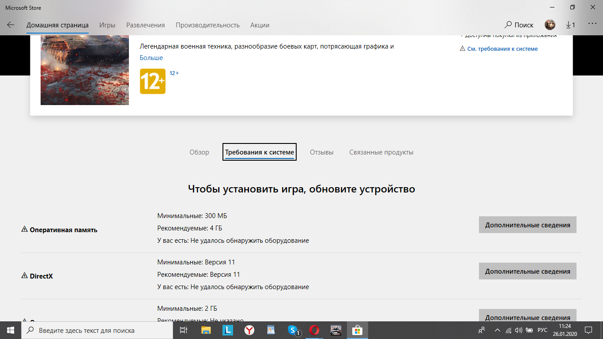This screenshot has height=339, width=603.
Task: Select the Требования к системе section
Action: point(260,152)
